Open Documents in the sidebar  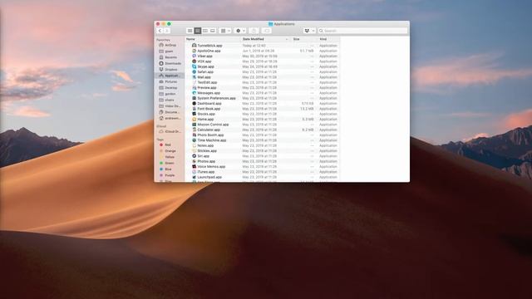169,112
